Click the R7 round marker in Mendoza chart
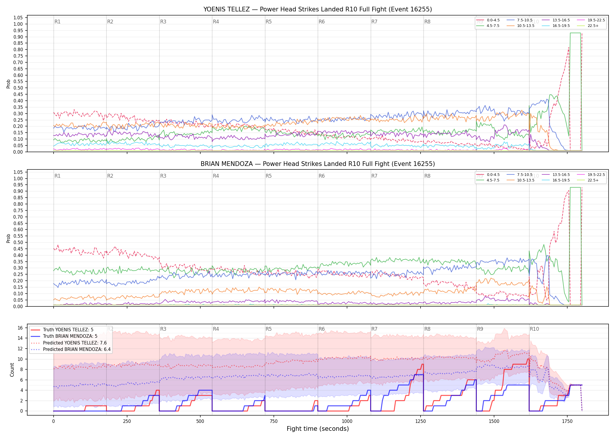615x439 pixels. point(374,176)
